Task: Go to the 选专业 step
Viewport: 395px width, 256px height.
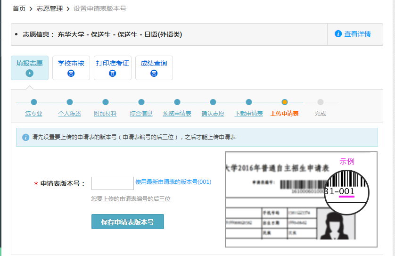Action: click(33, 114)
